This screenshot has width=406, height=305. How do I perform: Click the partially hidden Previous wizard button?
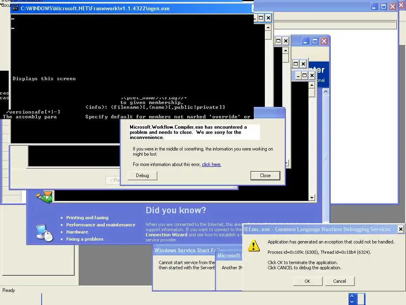tap(113, 180)
